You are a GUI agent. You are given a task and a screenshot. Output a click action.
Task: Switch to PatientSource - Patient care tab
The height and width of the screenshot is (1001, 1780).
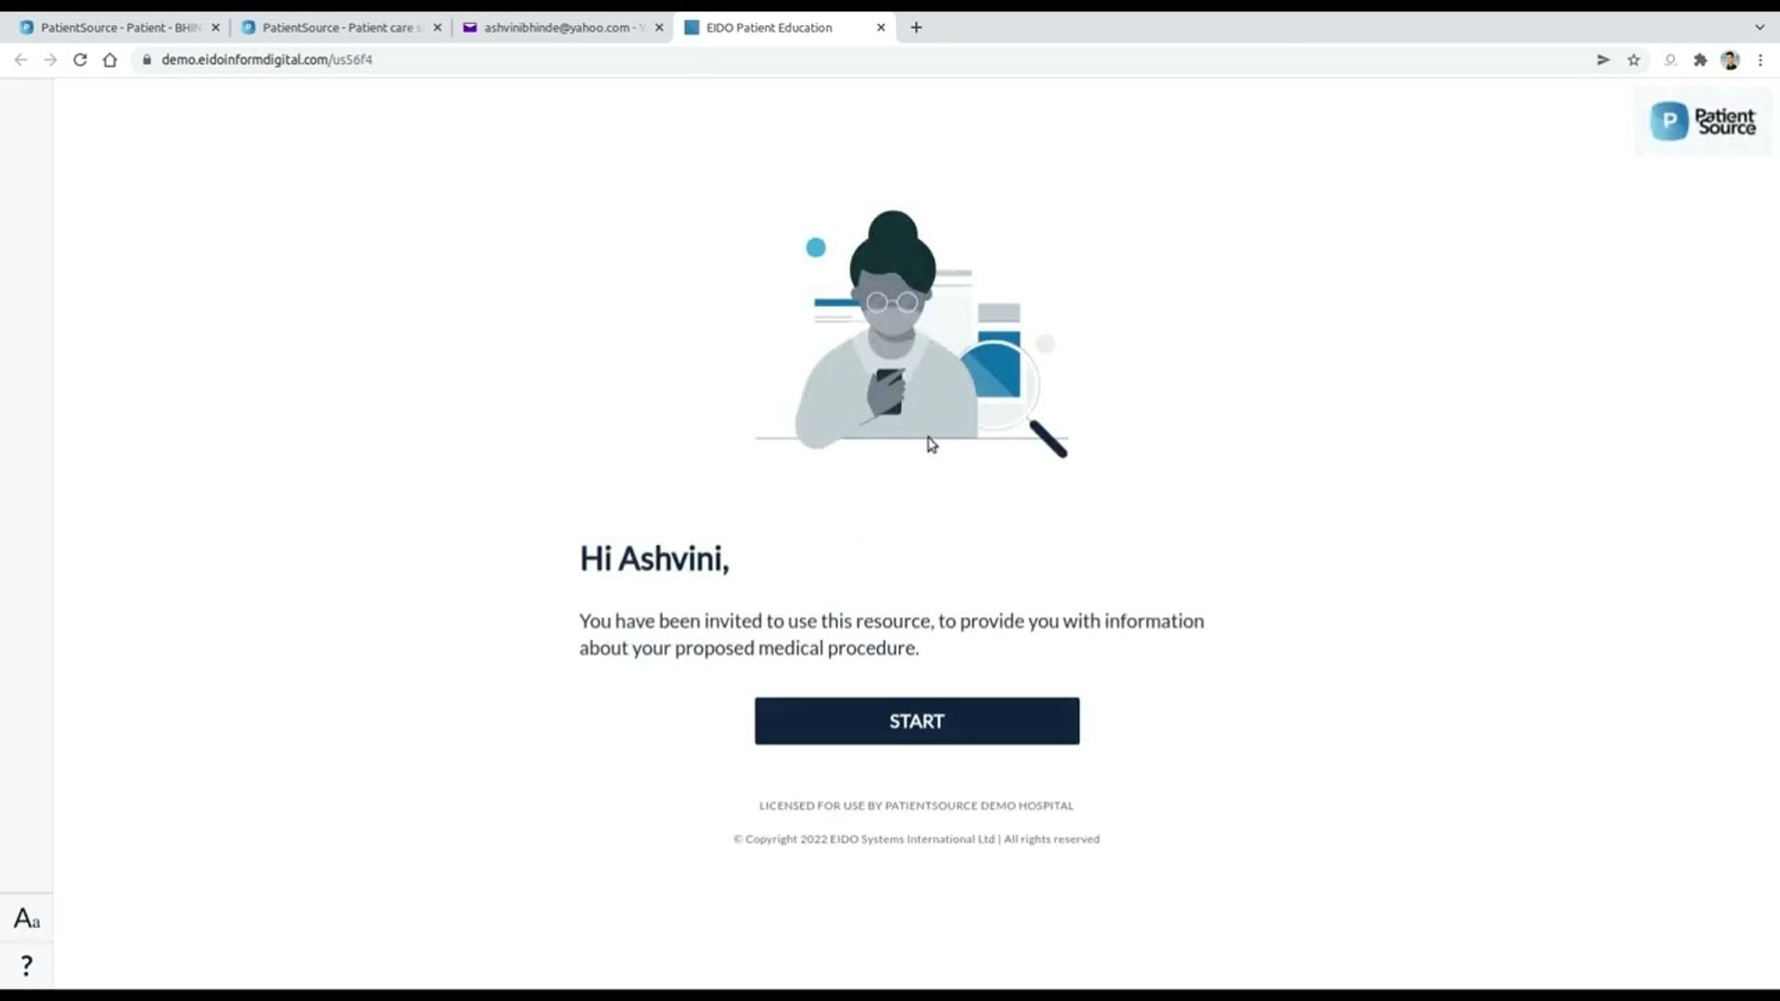click(340, 28)
